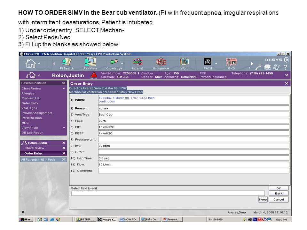The image size is (307, 230).
Task: Switch to HOW TO... taskbar window
Action: point(129,219)
